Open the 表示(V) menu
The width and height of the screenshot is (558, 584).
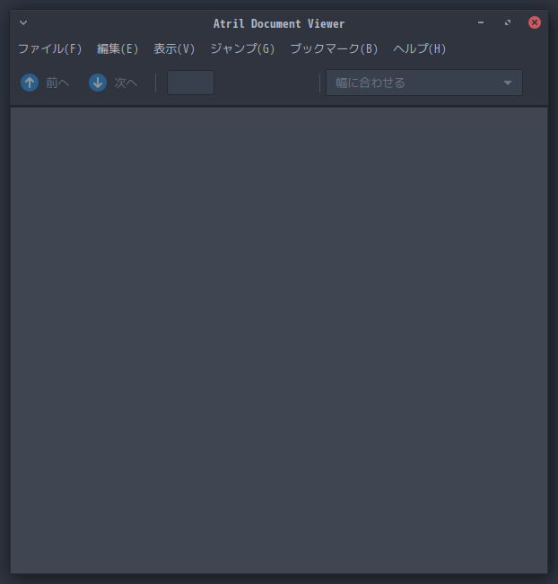174,48
